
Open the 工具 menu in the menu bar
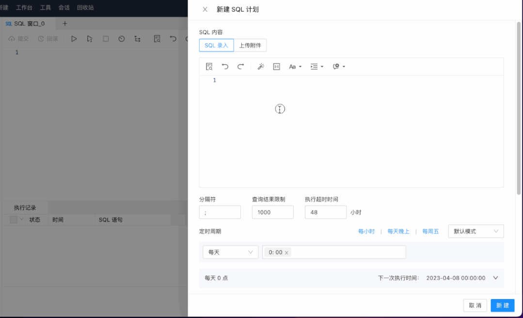pos(45,7)
